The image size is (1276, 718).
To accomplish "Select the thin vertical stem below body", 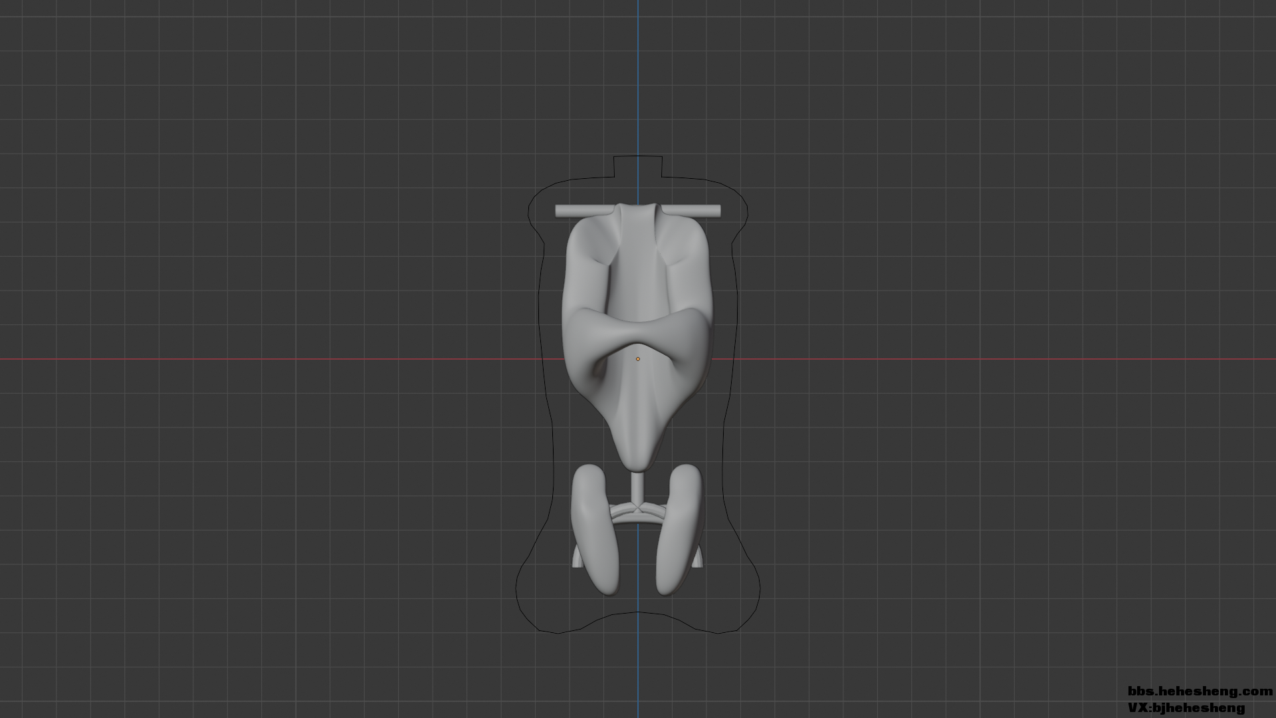I will click(637, 487).
